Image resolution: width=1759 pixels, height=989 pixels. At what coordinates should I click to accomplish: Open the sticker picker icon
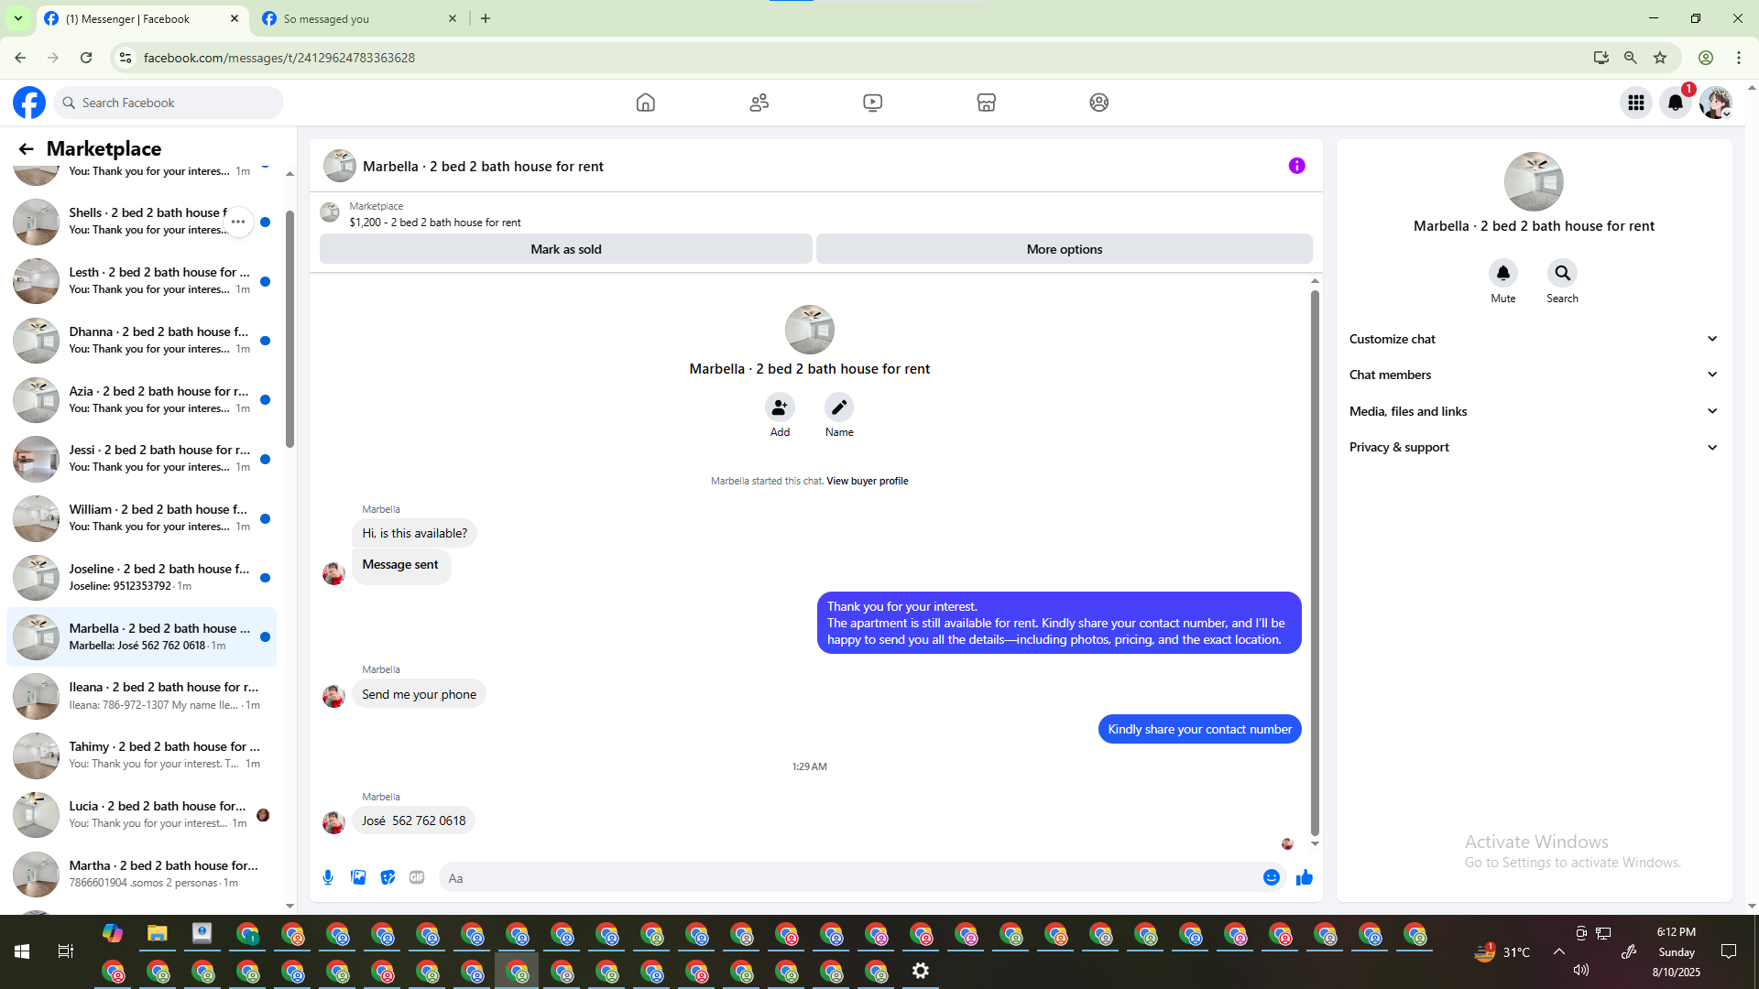388,877
